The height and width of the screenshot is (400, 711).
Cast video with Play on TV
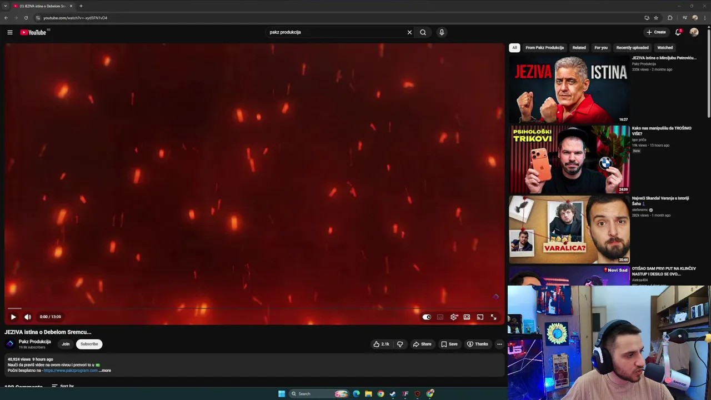point(480,317)
